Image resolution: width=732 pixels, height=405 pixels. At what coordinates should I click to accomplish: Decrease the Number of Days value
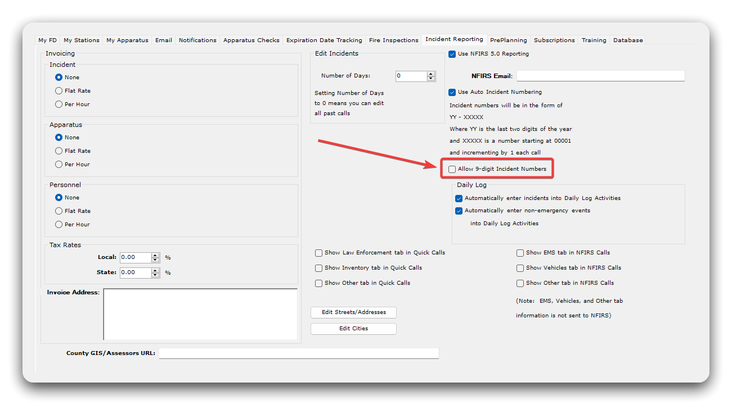click(x=431, y=79)
